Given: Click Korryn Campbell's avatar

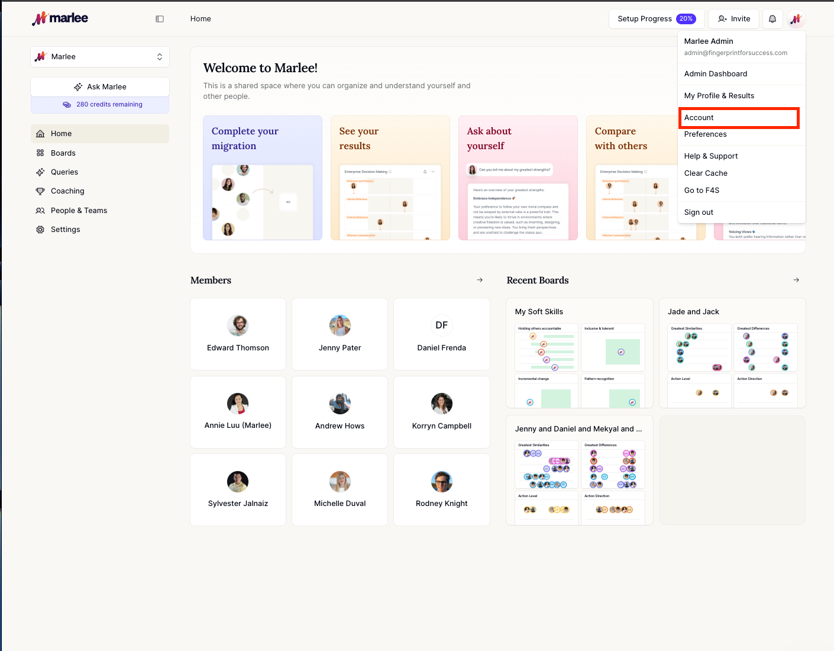Looking at the screenshot, I should point(442,404).
